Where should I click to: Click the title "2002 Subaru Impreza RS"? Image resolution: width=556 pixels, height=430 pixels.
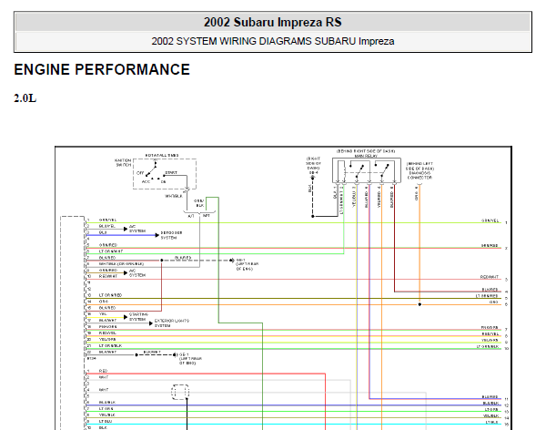click(x=272, y=22)
